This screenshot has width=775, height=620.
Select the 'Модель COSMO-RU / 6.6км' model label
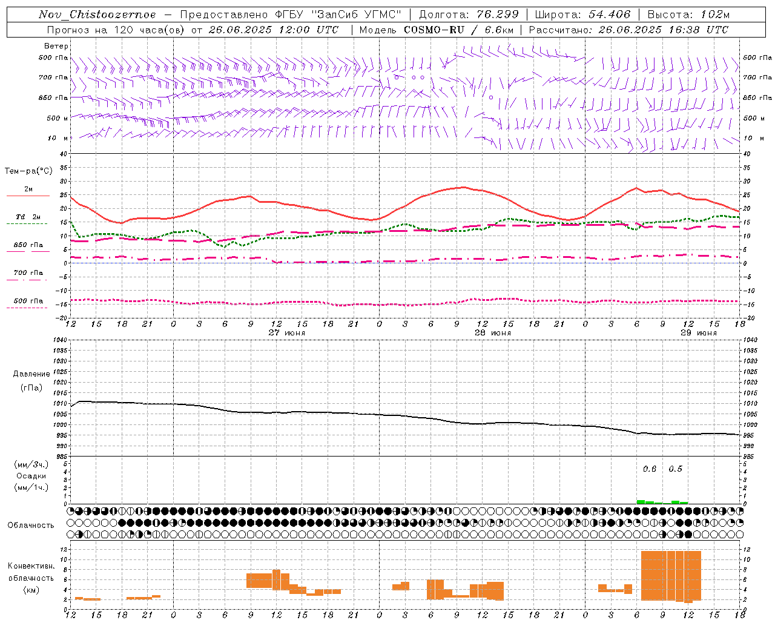coord(436,30)
